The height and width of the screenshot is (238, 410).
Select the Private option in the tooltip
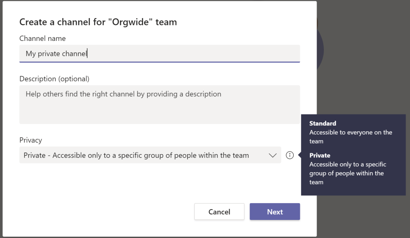pos(320,155)
